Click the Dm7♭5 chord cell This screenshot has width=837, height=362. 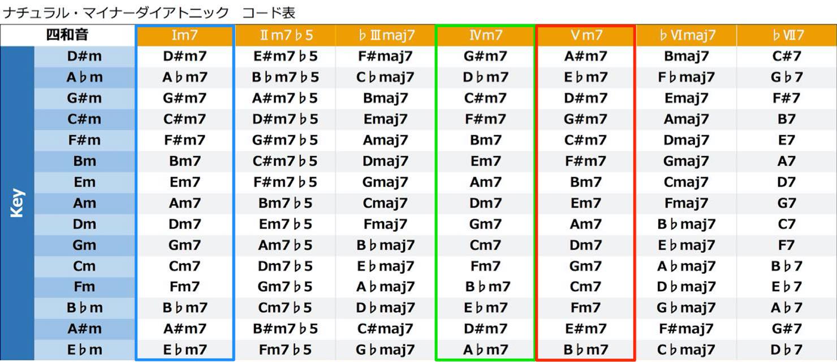click(x=285, y=266)
